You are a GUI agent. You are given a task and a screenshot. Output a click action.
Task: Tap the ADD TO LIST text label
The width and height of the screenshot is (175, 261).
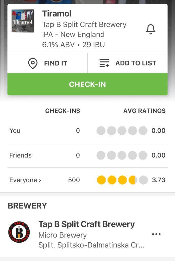click(136, 63)
